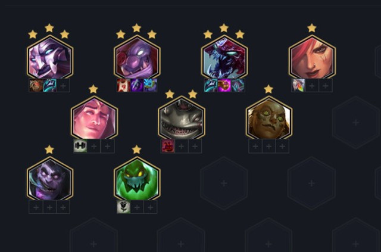Viewport: 381px width, 252px height.
Task: Select the three-star red and blue spiky monster champion
Action: (x=224, y=58)
